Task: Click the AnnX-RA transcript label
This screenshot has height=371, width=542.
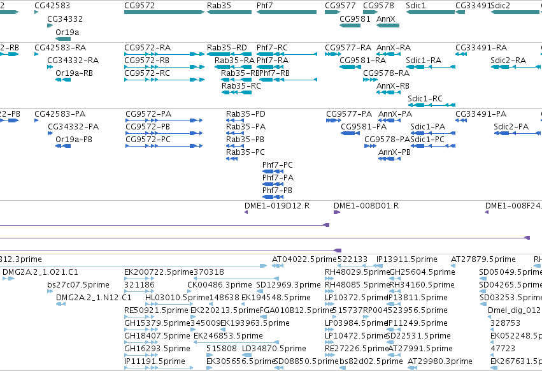Action: 394,47
